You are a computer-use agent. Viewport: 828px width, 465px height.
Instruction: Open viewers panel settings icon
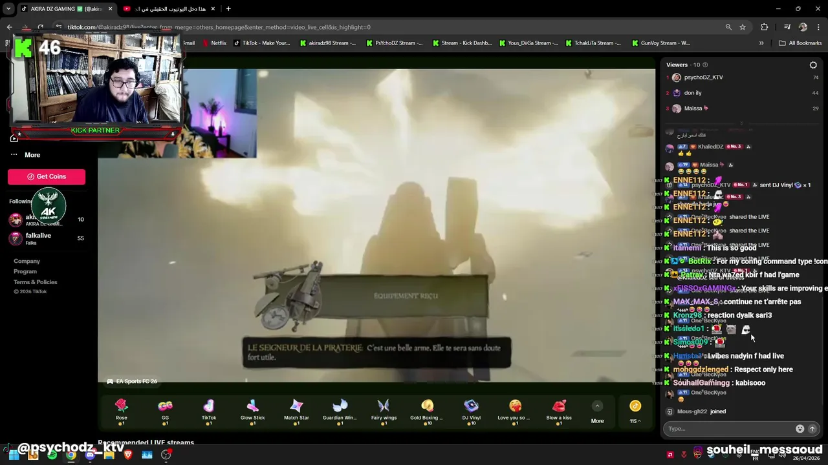pos(813,65)
